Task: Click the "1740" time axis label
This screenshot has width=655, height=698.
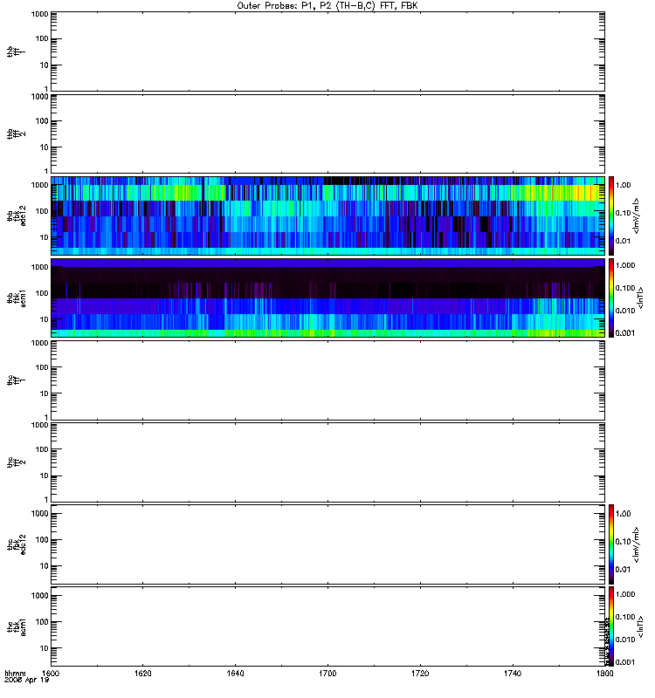Action: coord(513,673)
